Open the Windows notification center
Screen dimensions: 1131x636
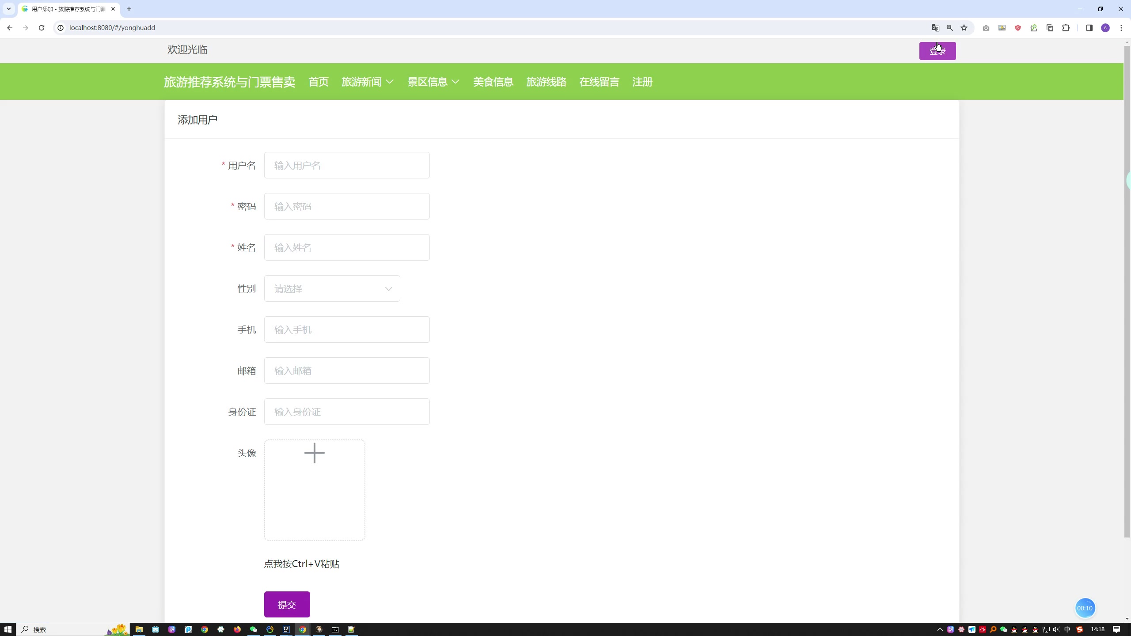pyautogui.click(x=1116, y=629)
